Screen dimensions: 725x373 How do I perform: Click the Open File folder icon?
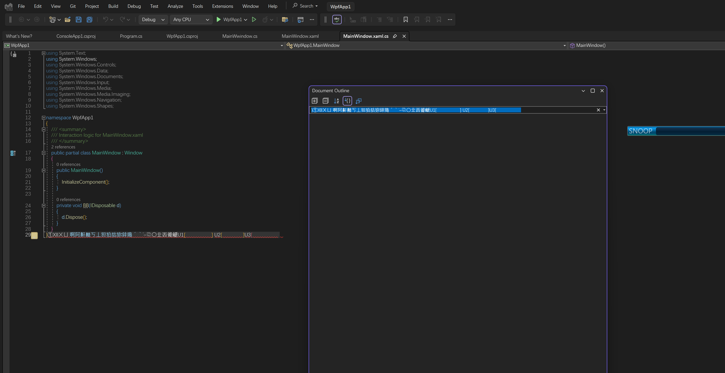pyautogui.click(x=67, y=20)
